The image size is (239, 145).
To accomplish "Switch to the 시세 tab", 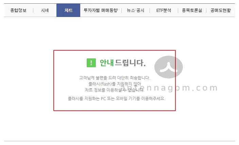I will pyautogui.click(x=45, y=10).
